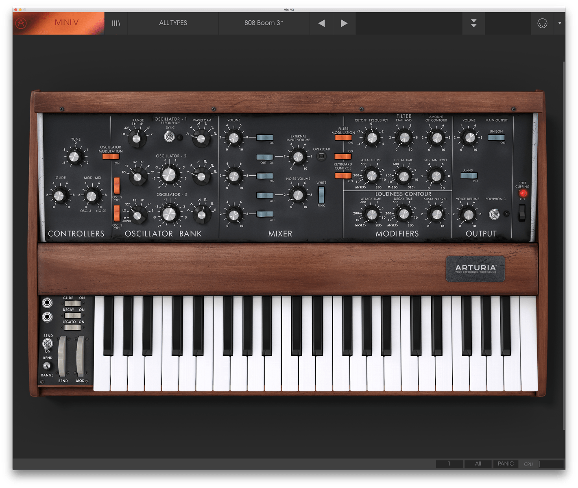Toggle the Legato ON keyboard switch
The height and width of the screenshot is (488, 578).
[72, 327]
